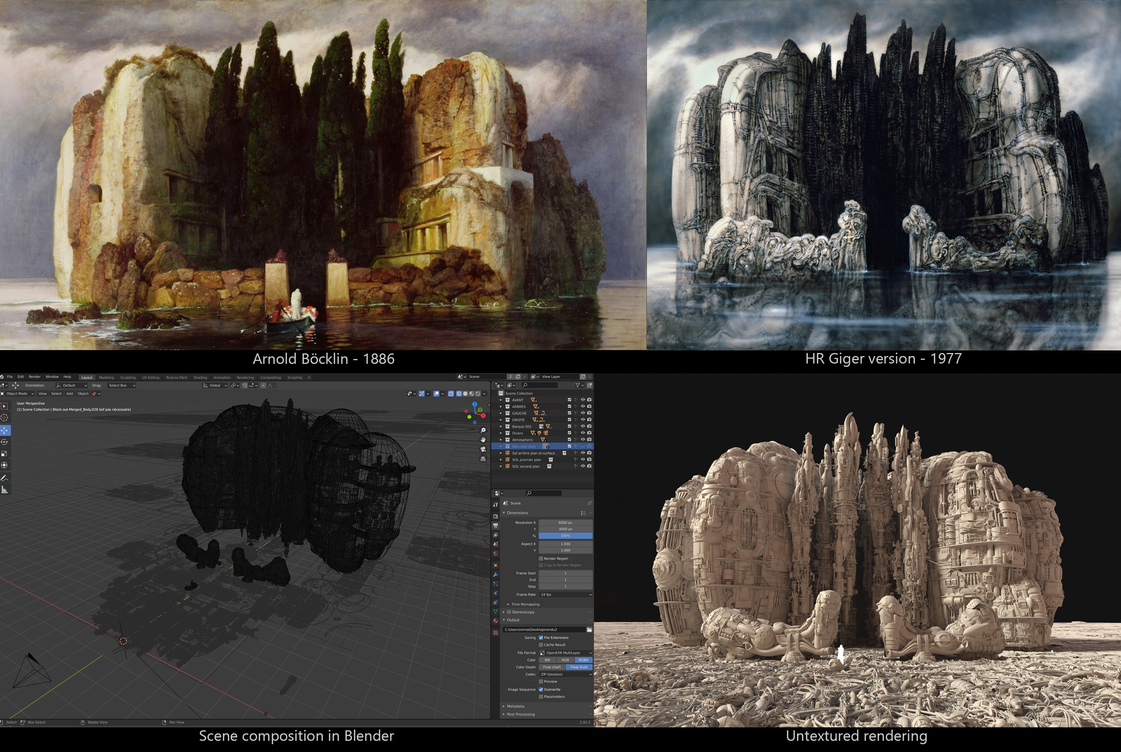Screen dimensions: 1121x752
Task: Hide the ARBRES collection with its eye icon
Action: [583, 407]
